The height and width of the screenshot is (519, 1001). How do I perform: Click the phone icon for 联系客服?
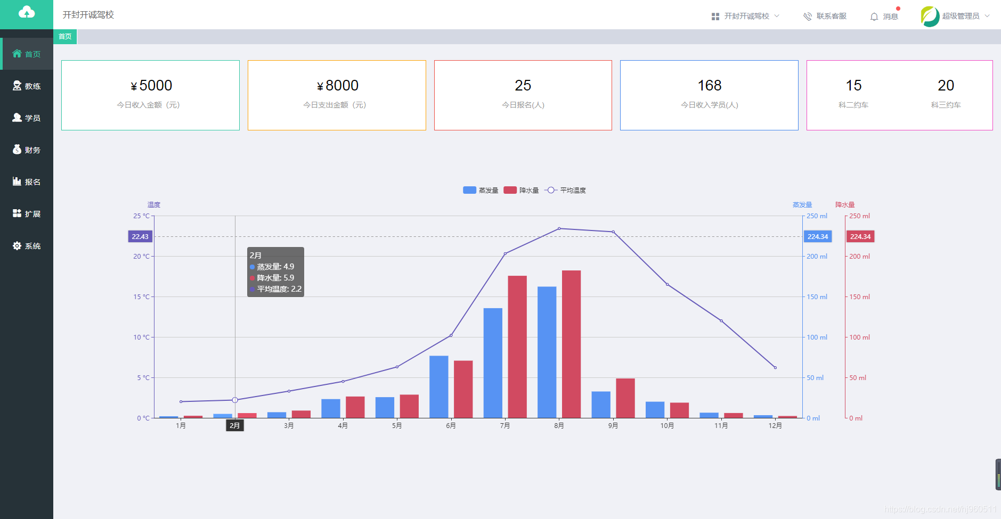point(808,17)
